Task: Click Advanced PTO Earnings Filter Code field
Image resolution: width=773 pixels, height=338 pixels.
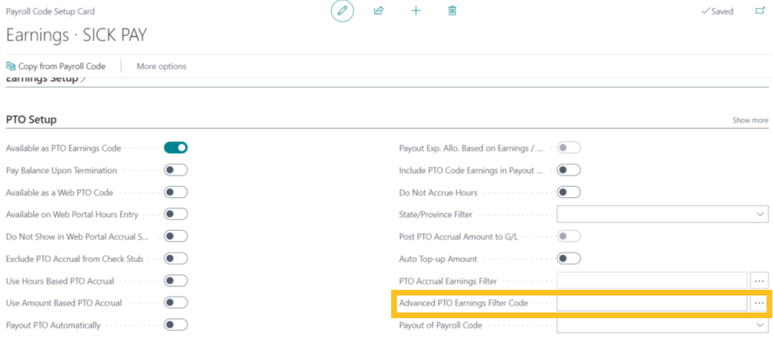Action: pos(651,303)
